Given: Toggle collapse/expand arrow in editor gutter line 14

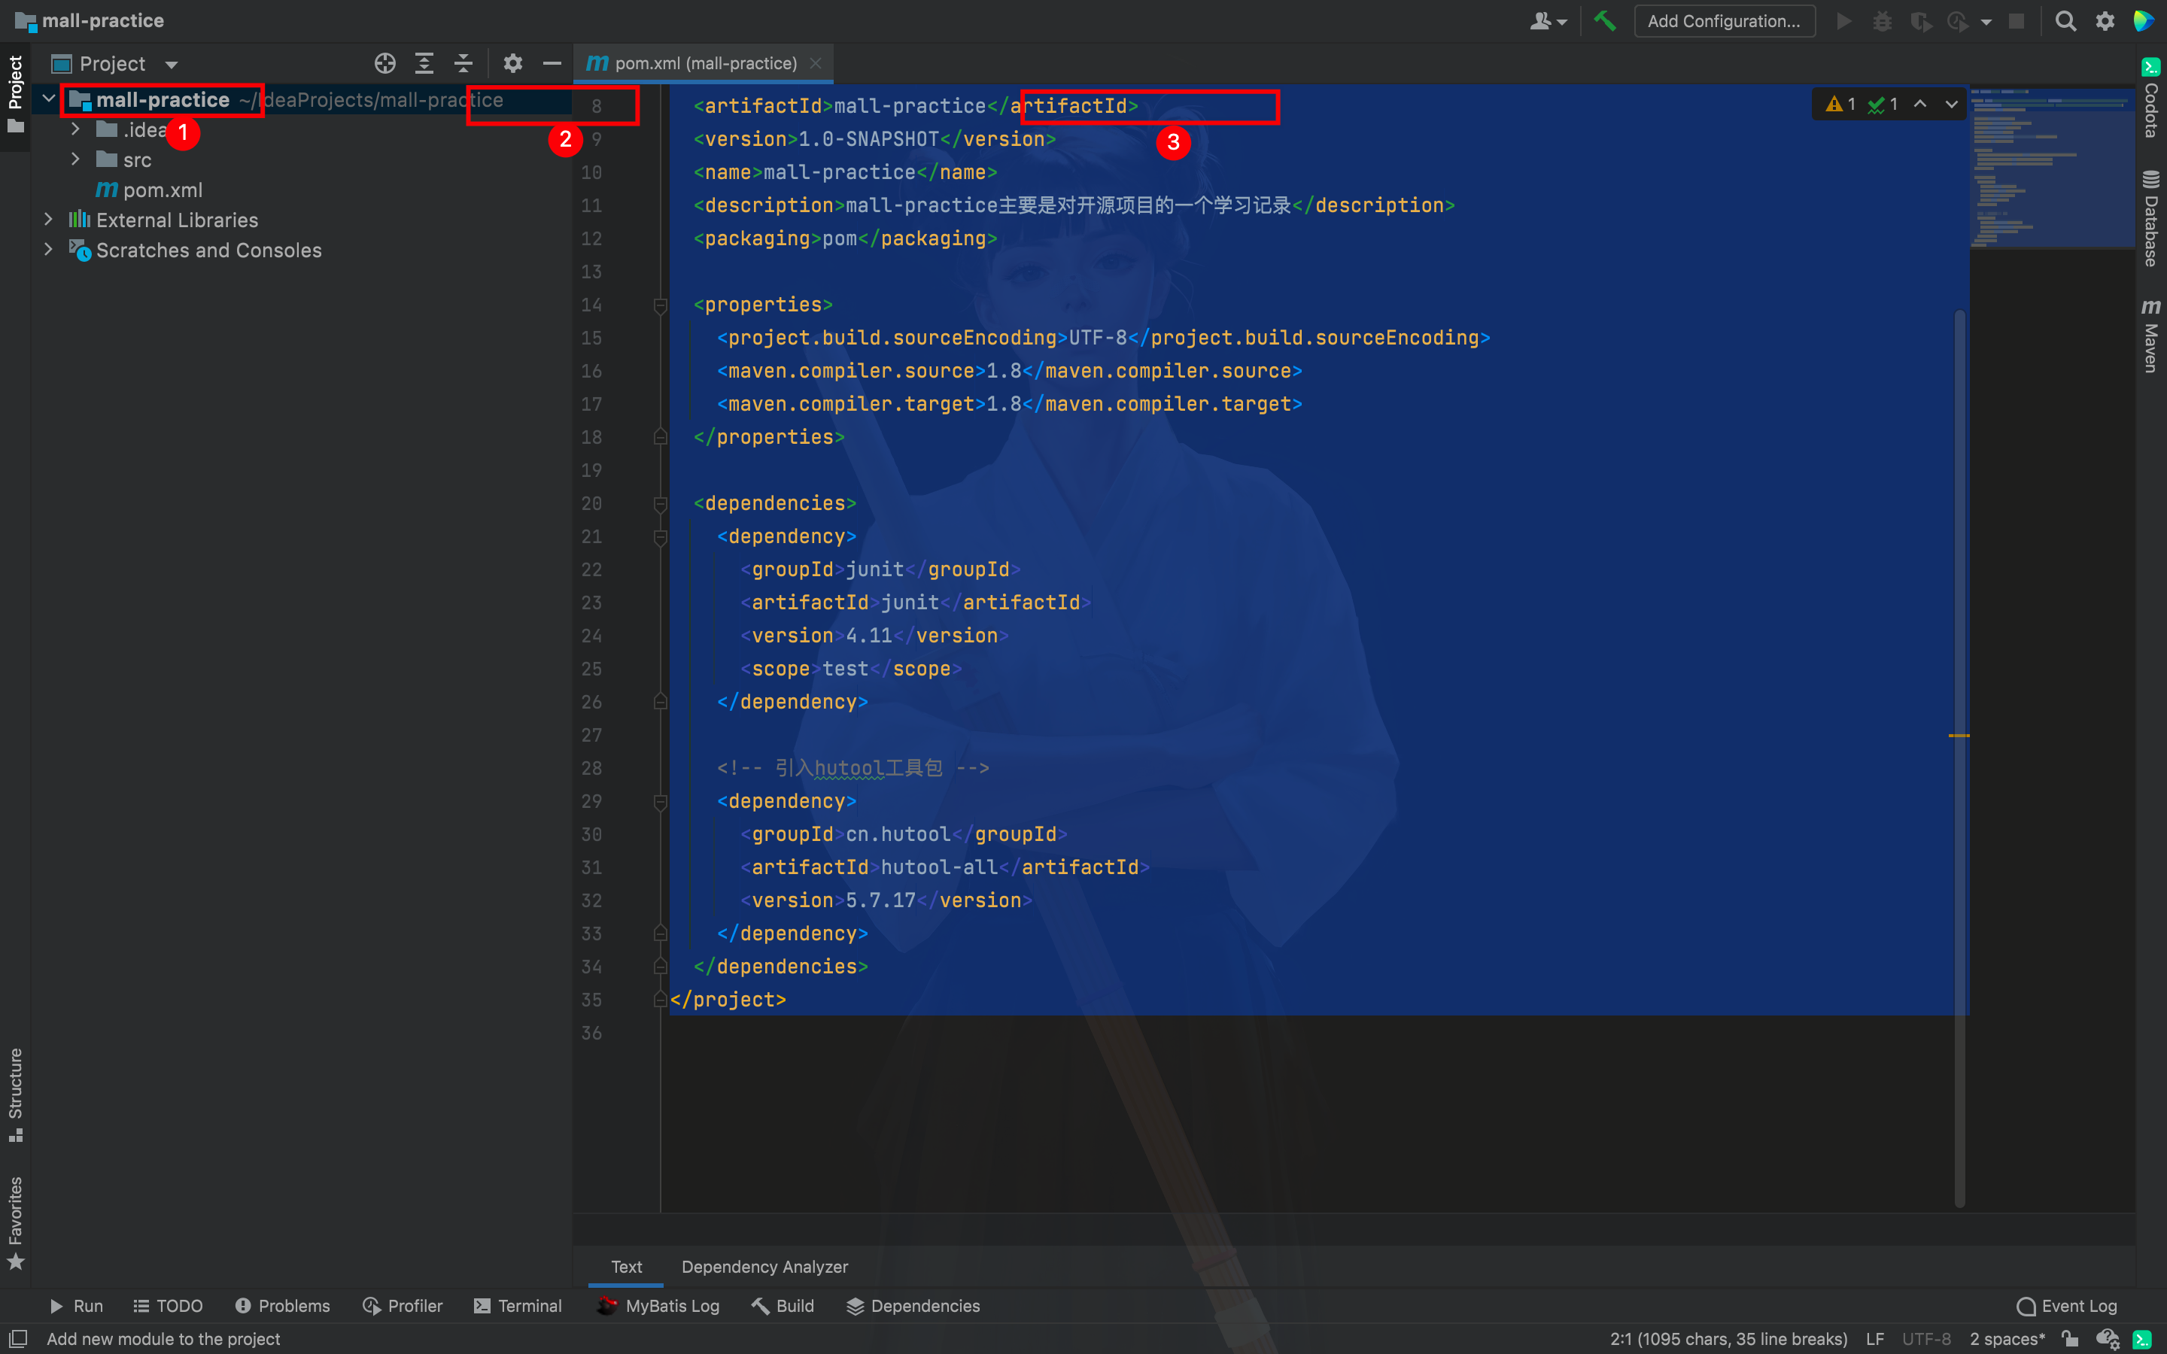Looking at the screenshot, I should pyautogui.click(x=657, y=304).
